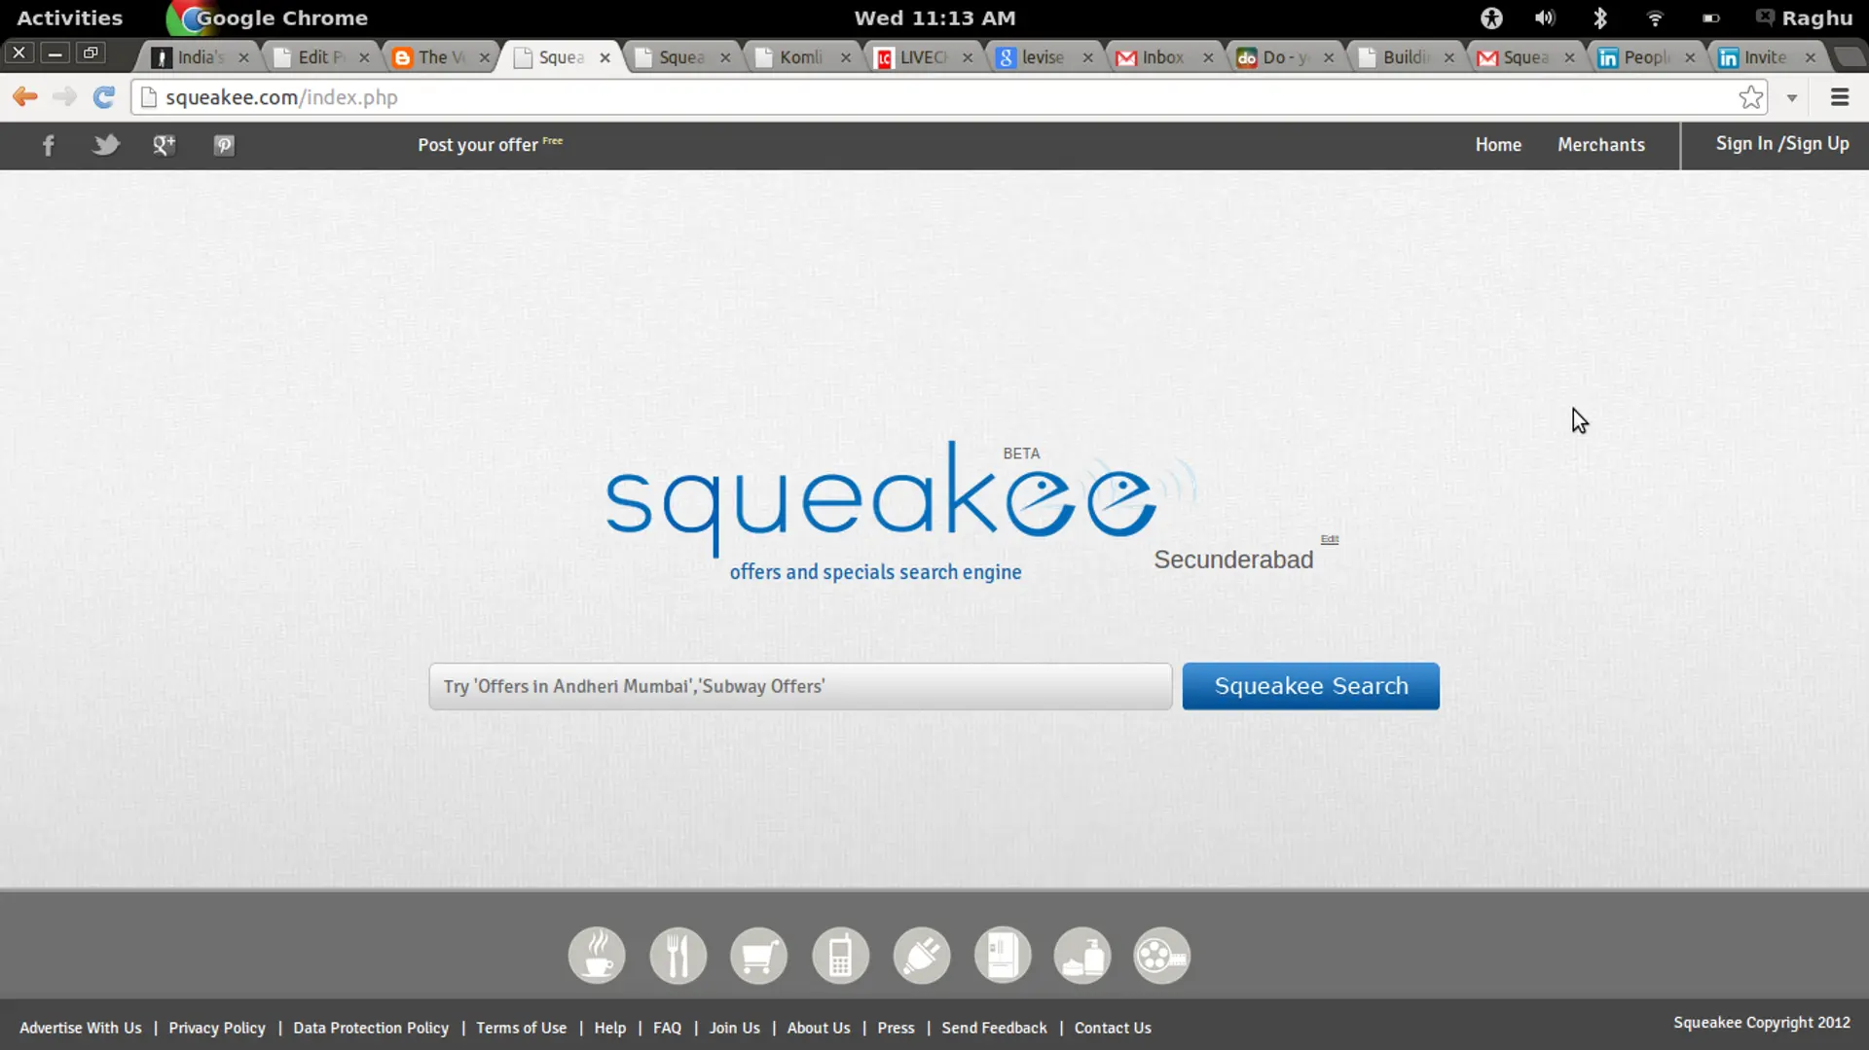
Task: Click the Wed 11:13 AM clock
Action: coord(934,18)
